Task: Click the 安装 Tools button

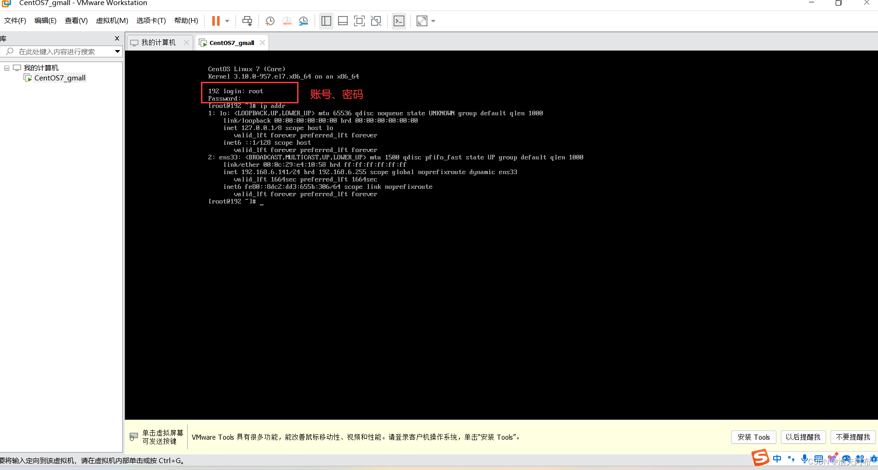Action: pyautogui.click(x=753, y=437)
